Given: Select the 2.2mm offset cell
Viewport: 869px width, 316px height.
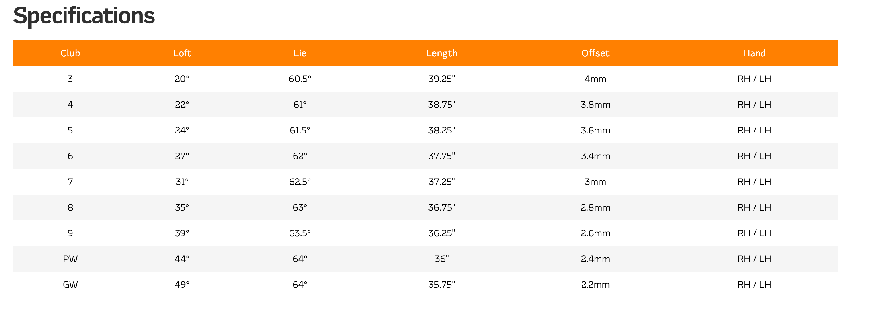Looking at the screenshot, I should click(x=595, y=285).
